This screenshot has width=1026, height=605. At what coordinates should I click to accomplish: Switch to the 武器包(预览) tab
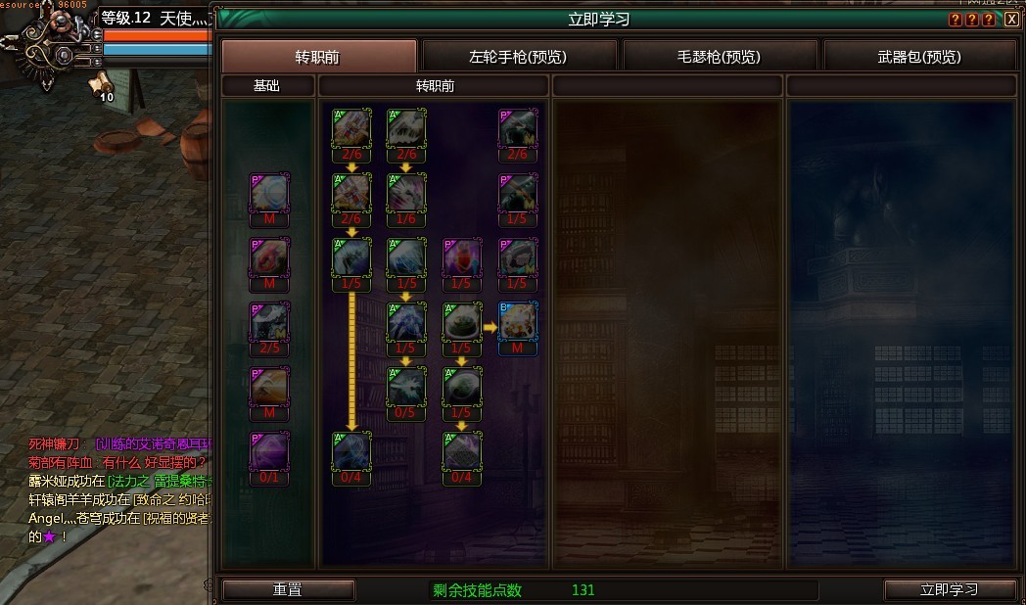[919, 57]
